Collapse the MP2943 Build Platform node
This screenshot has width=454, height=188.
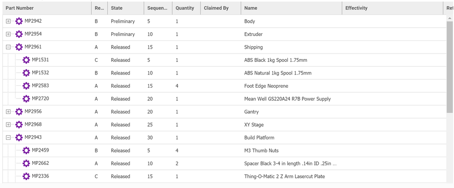point(8,138)
